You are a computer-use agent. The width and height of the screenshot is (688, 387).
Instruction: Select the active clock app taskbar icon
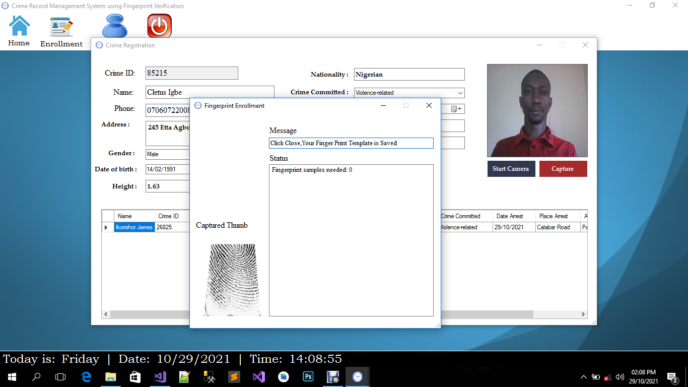click(357, 377)
